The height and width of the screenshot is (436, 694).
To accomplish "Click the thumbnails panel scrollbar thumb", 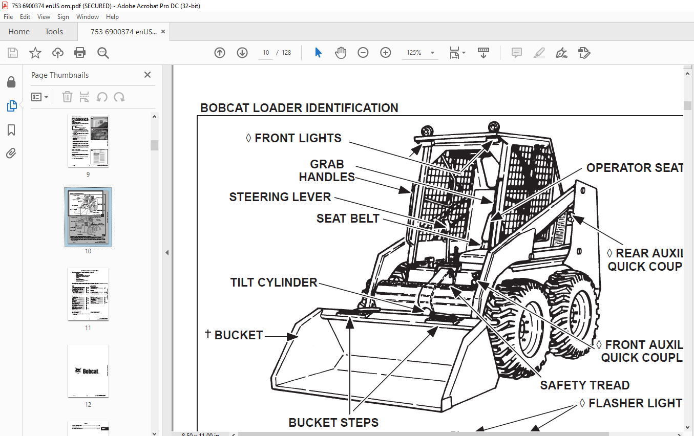I will click(x=154, y=145).
